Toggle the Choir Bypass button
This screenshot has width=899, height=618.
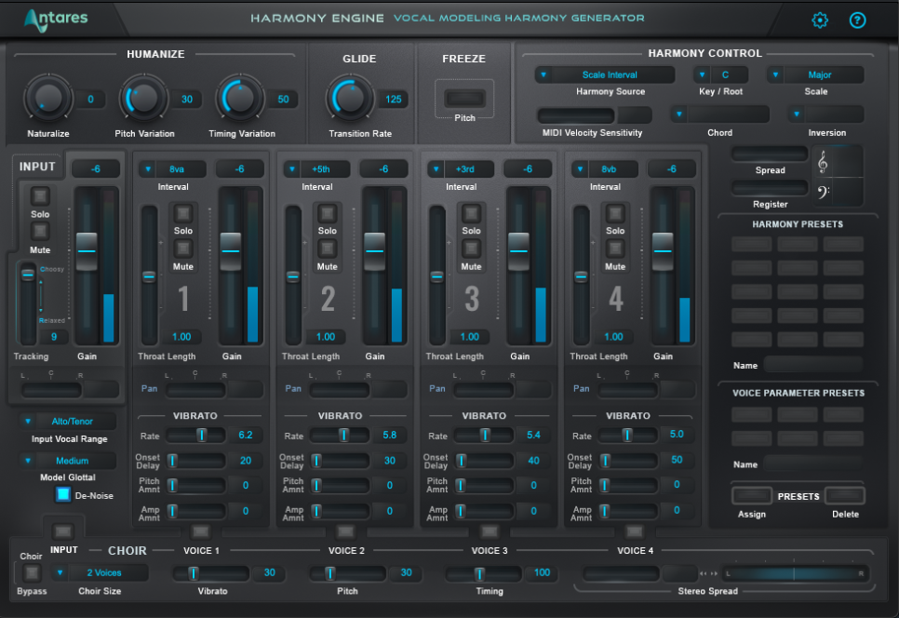32,572
